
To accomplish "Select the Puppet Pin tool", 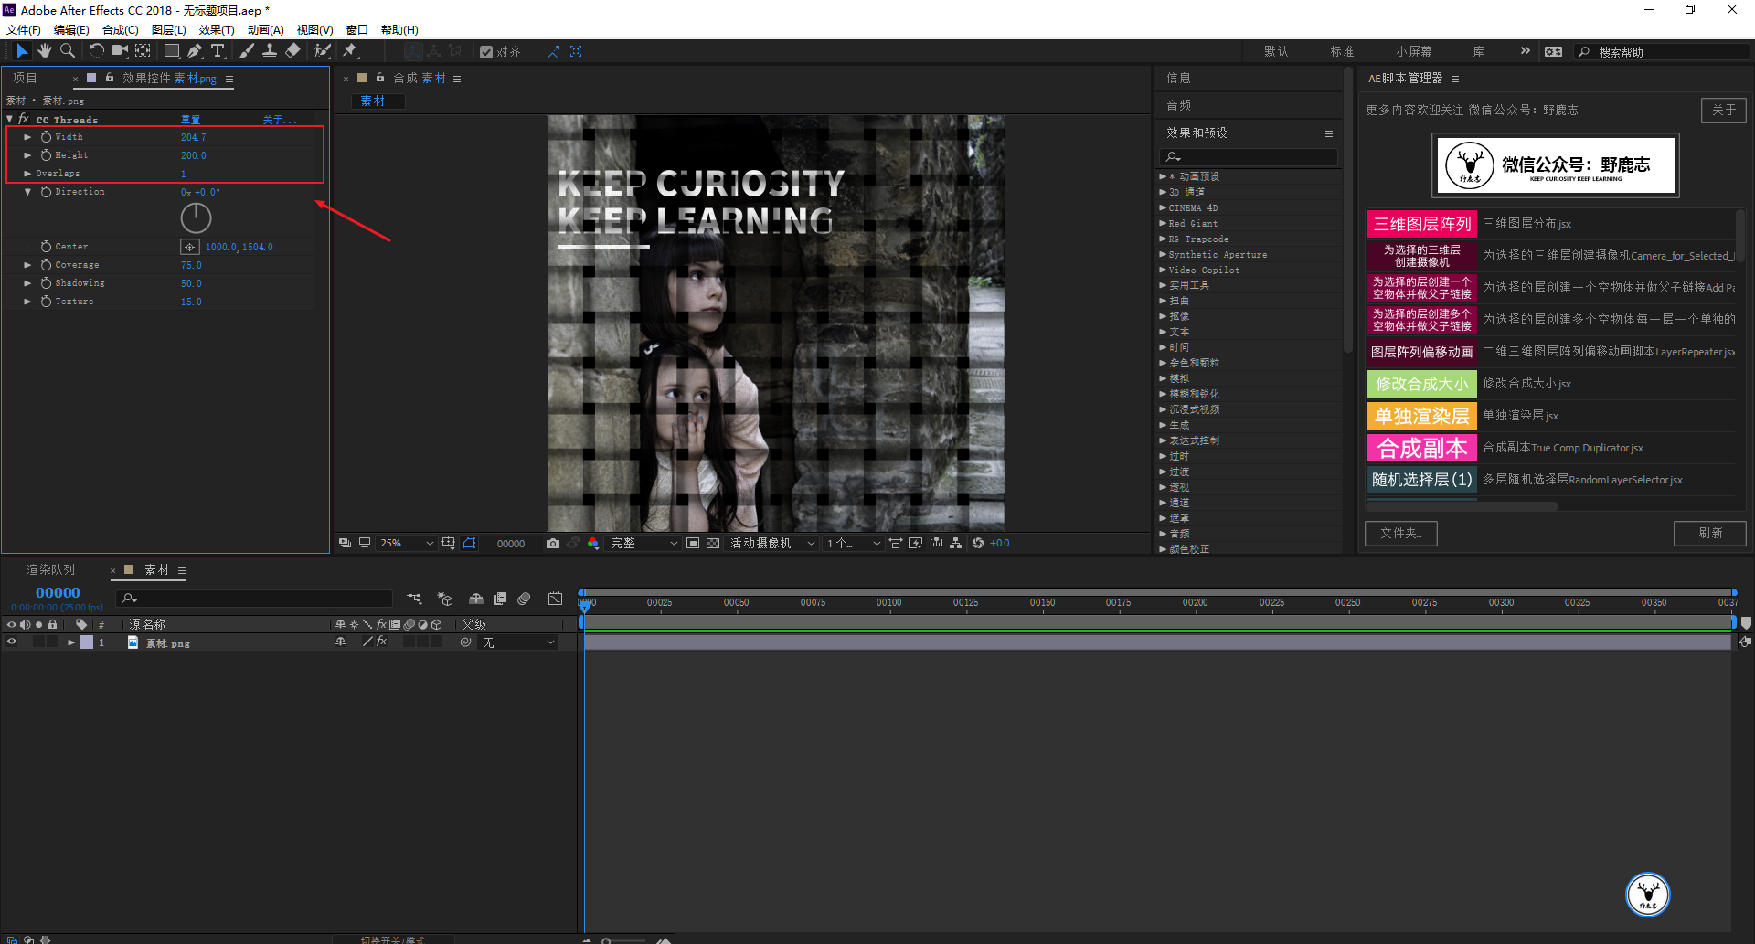I will [x=350, y=51].
